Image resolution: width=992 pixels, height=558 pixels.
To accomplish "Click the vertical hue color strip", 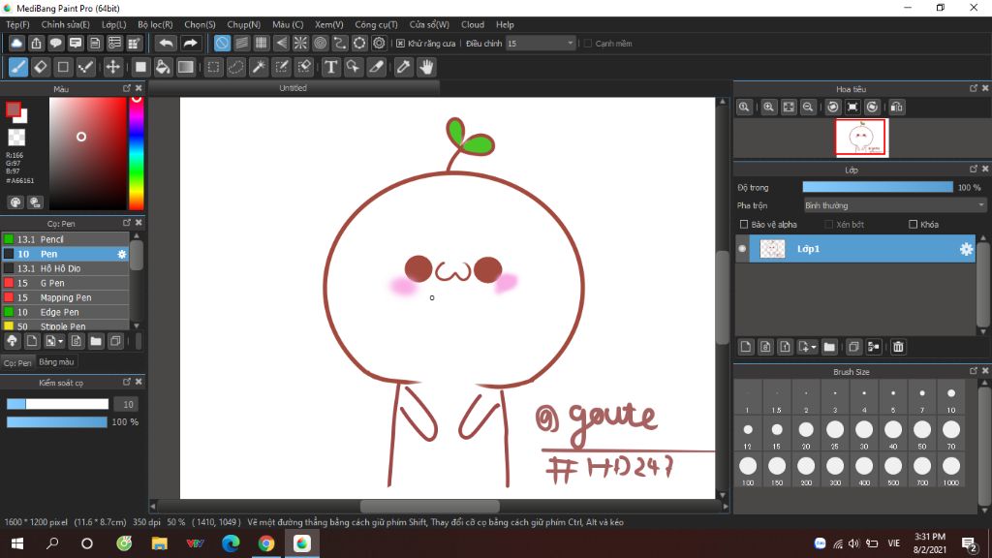I will coord(137,153).
